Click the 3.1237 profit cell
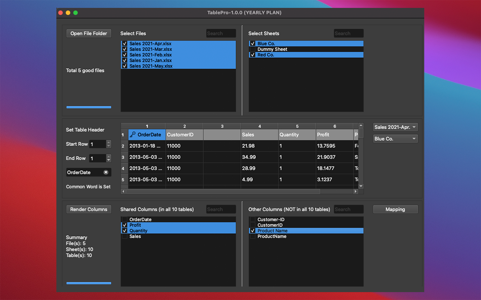The image size is (481, 300). 334,180
